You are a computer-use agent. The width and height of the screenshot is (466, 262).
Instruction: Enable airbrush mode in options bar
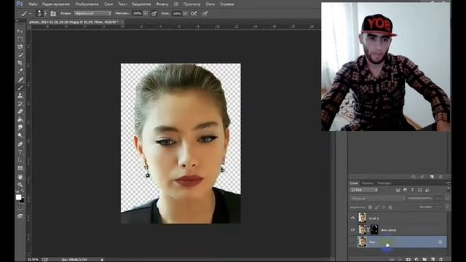[x=194, y=13]
